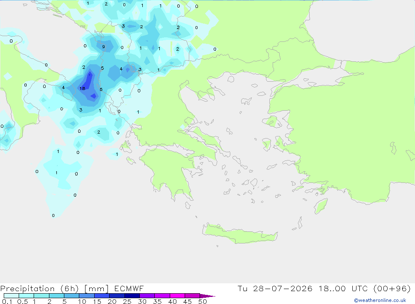Click the 30–35 mm violet swatch

click(147, 296)
